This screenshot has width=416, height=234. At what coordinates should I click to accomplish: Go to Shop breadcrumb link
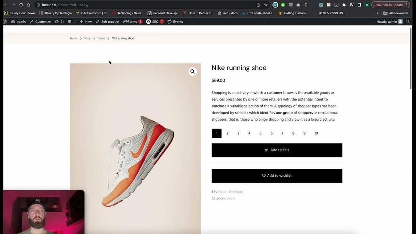point(87,38)
